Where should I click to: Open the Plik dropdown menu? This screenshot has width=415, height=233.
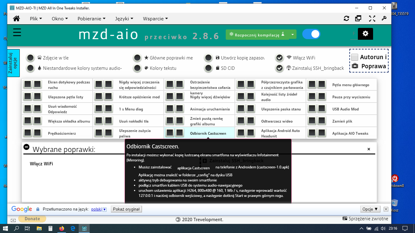(36, 19)
